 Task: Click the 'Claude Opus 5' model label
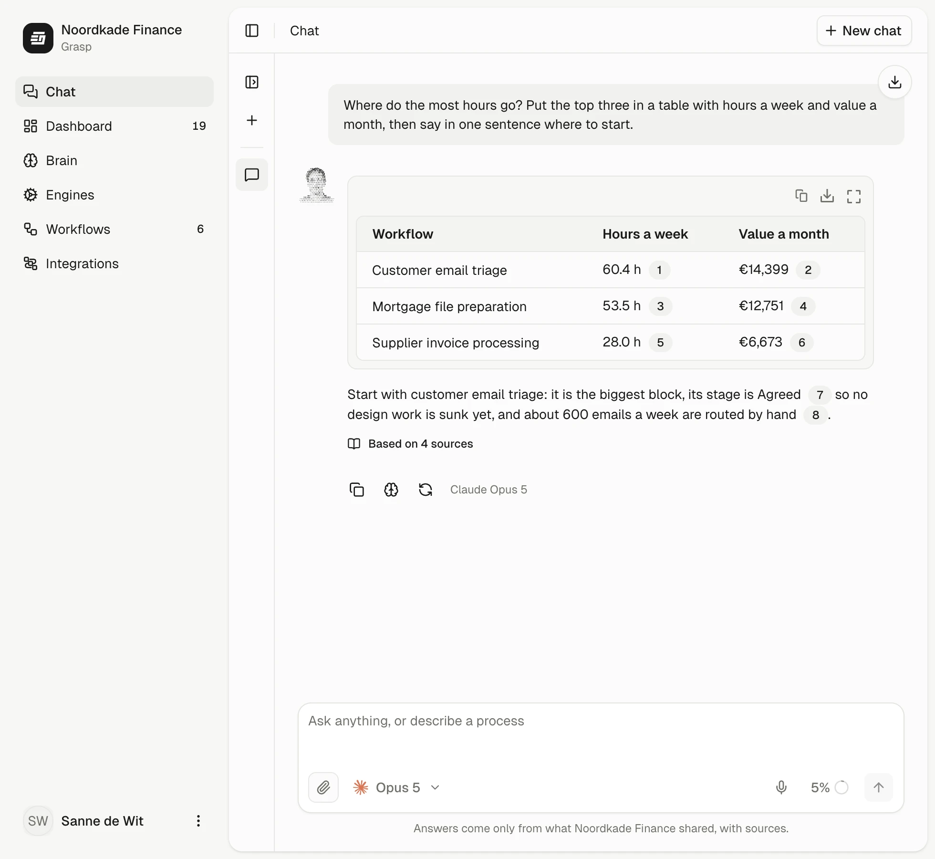[488, 490]
